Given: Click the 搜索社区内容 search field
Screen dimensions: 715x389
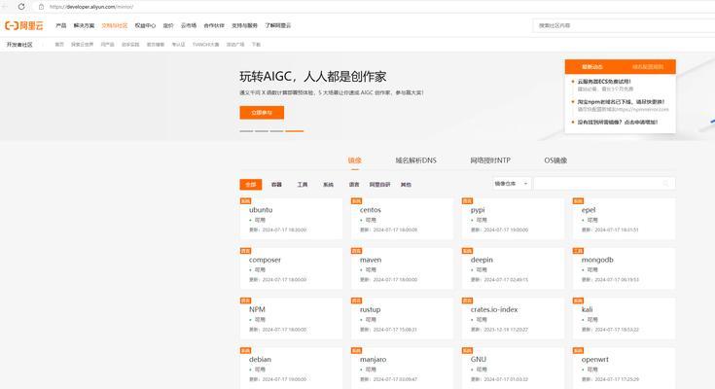Looking at the screenshot, I should point(624,25).
